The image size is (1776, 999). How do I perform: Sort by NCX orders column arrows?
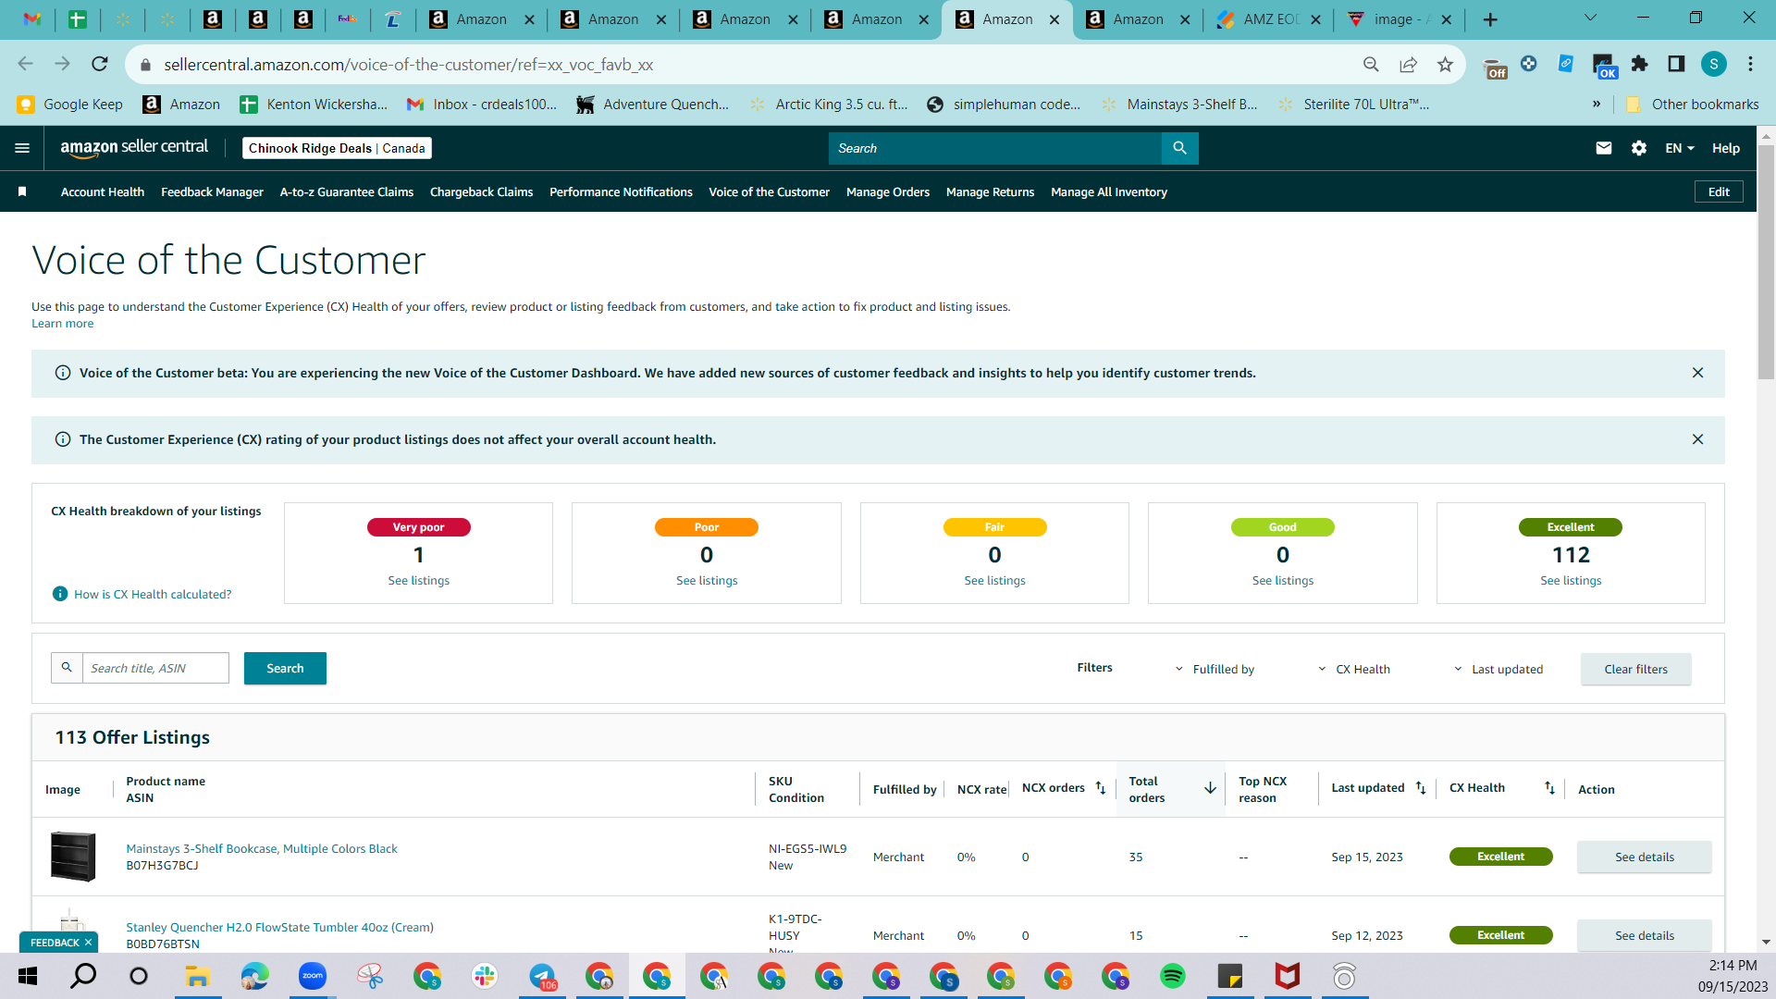[x=1101, y=788]
